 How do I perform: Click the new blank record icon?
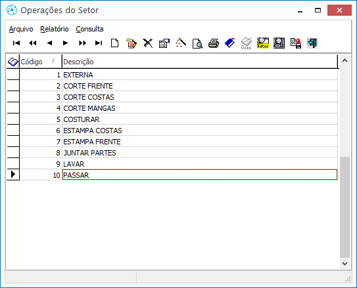pos(115,43)
